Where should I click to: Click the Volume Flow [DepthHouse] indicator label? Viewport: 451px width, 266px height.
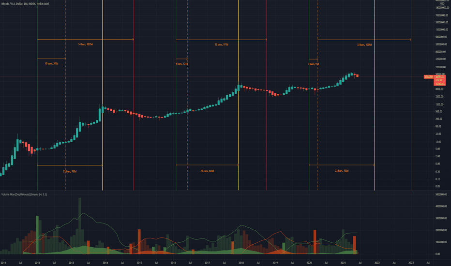pos(24,194)
